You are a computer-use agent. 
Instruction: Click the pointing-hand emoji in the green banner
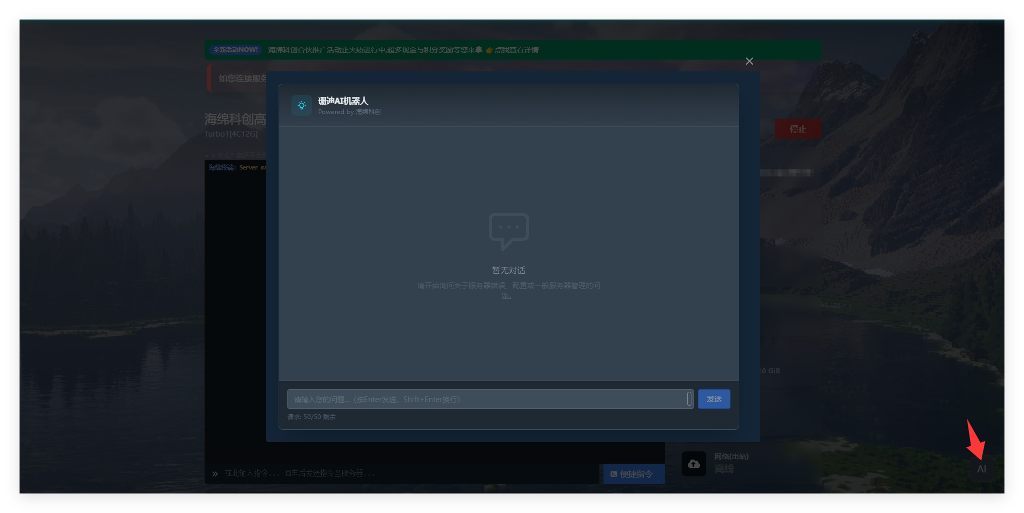pos(489,50)
